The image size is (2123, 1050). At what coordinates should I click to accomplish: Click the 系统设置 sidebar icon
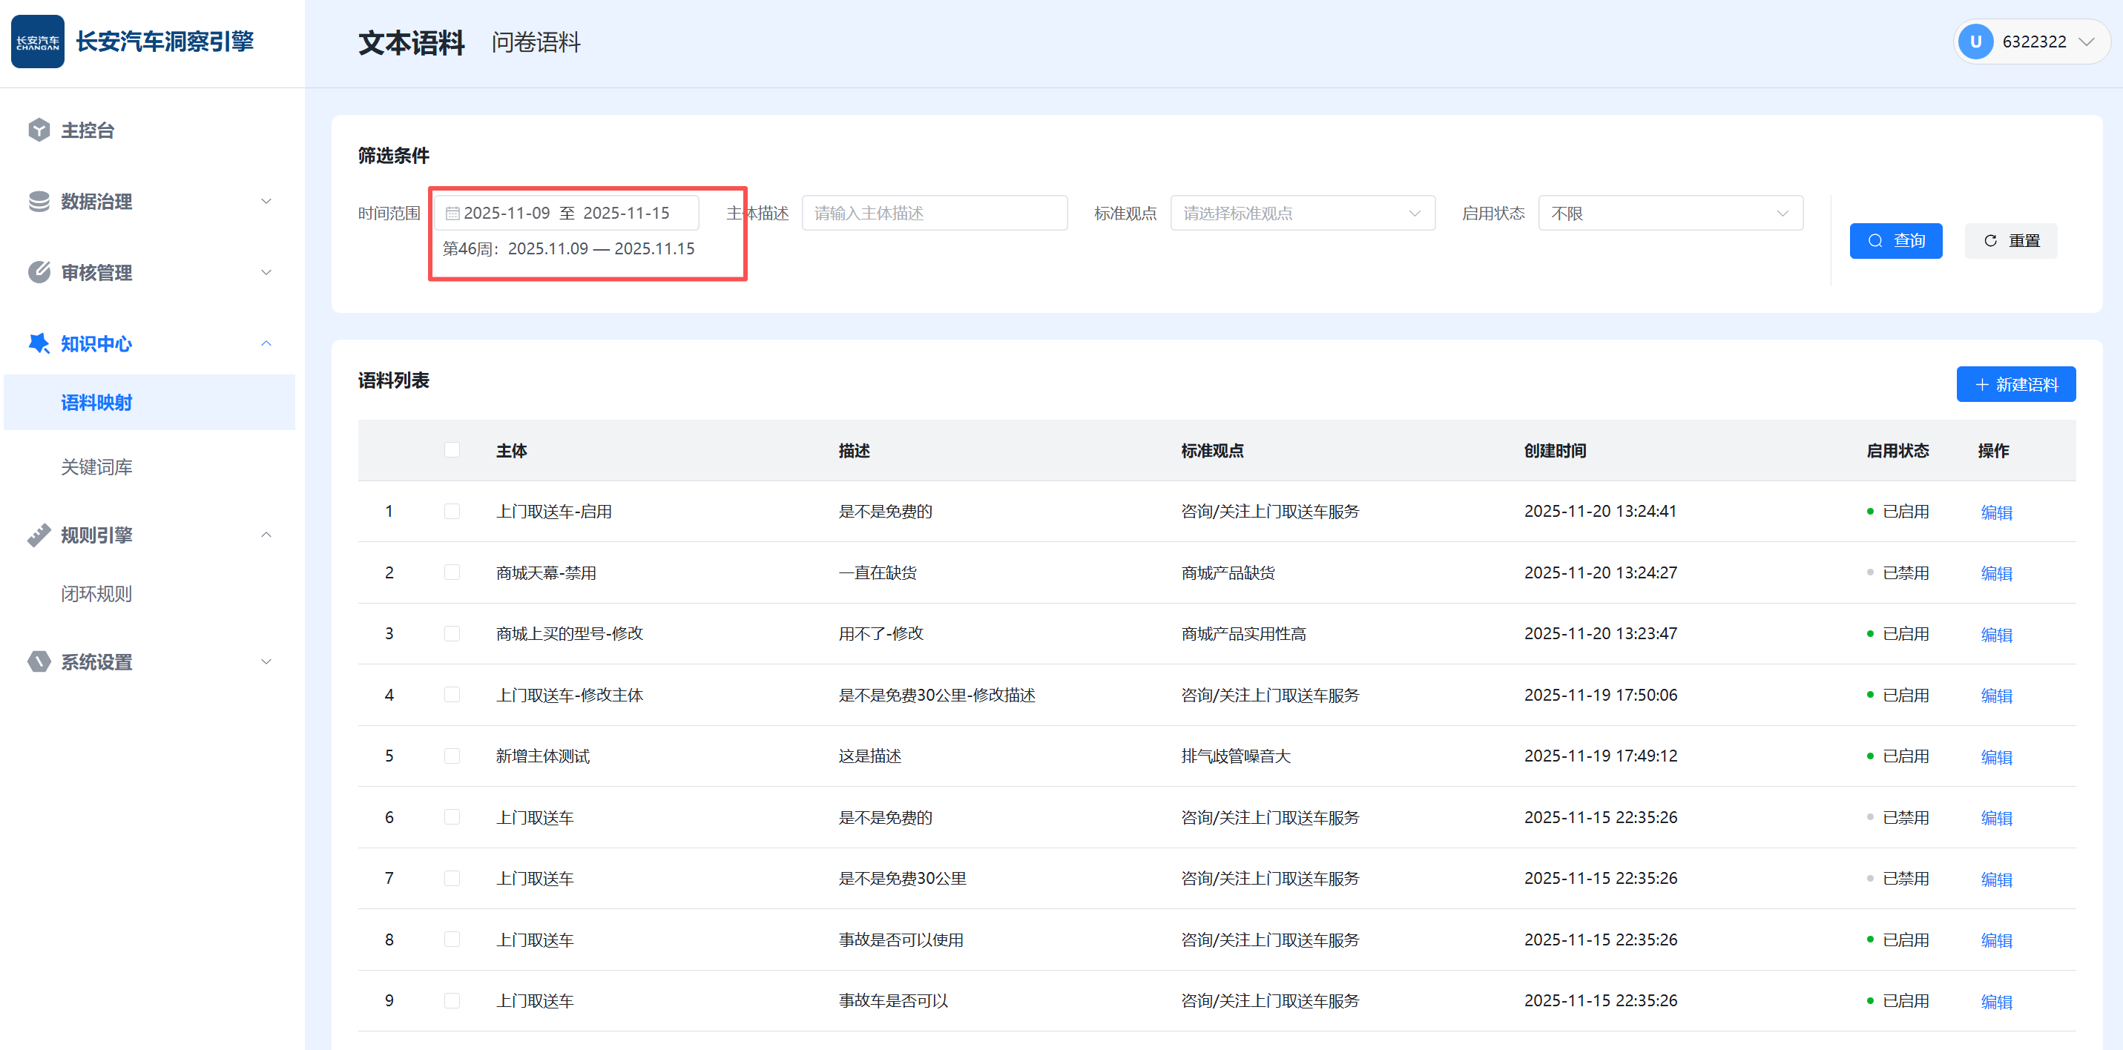pos(39,662)
